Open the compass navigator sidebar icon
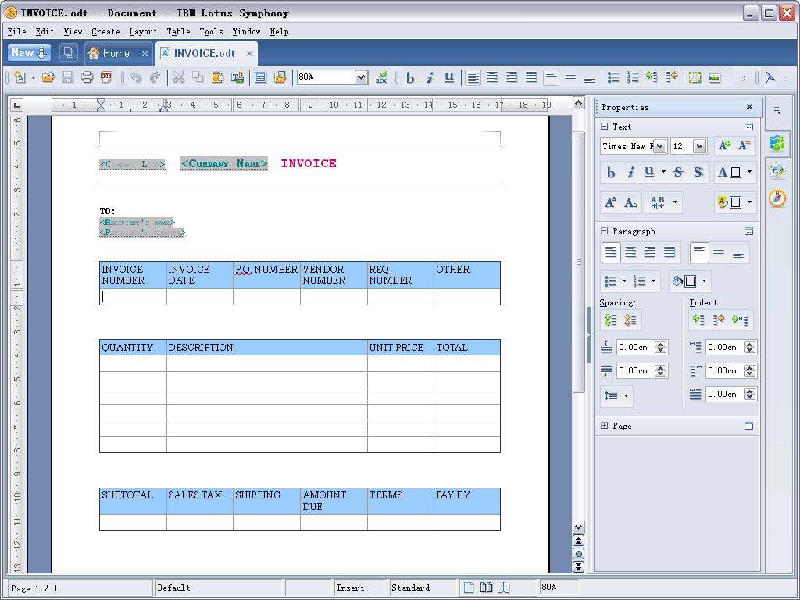Image resolution: width=800 pixels, height=600 pixels. point(777,198)
